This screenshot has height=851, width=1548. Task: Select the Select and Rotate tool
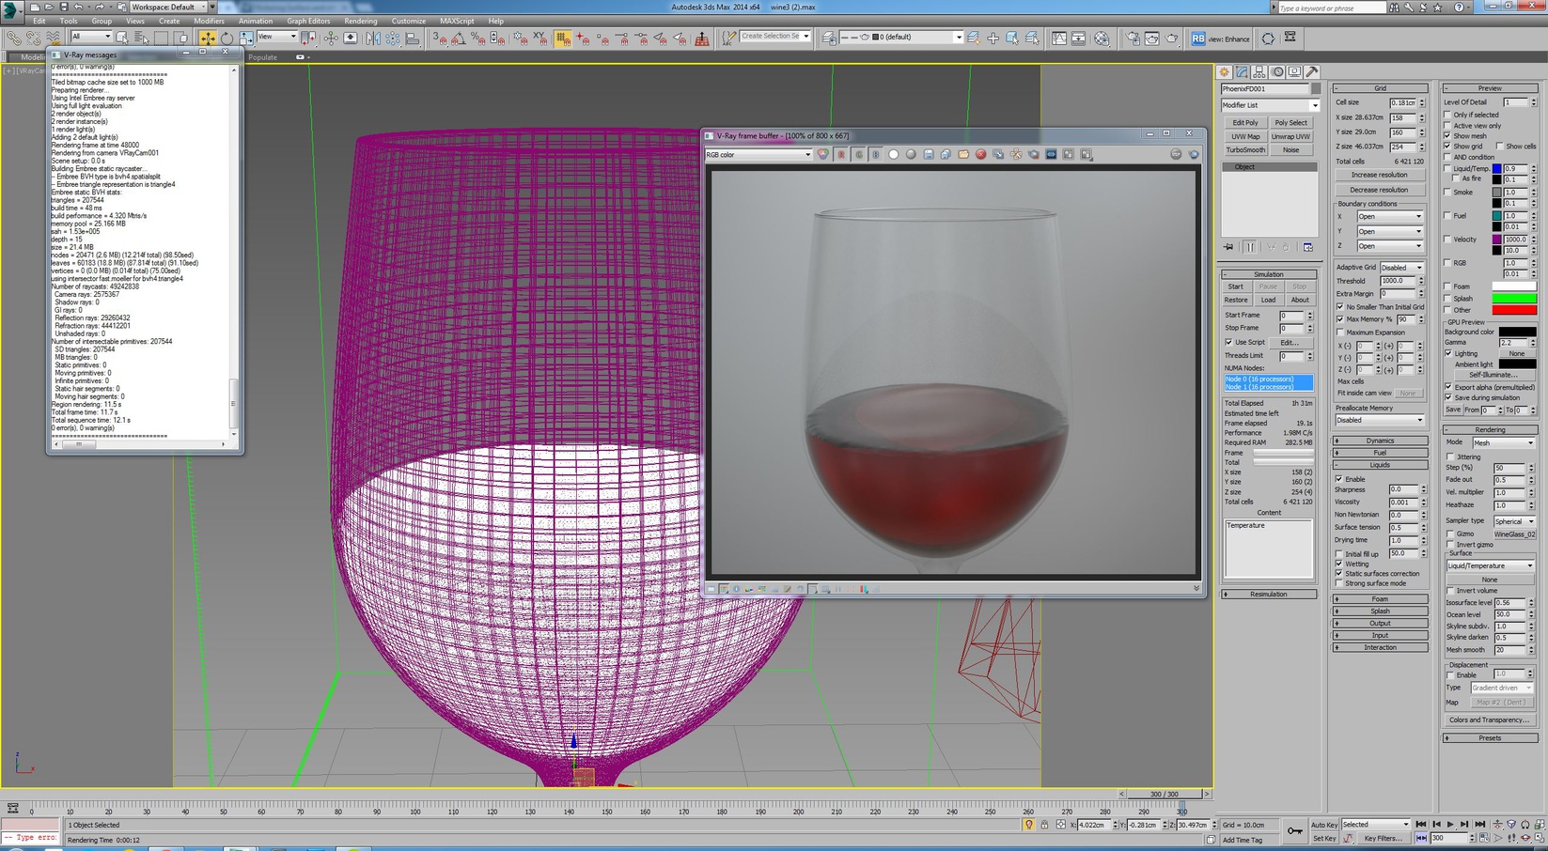point(227,39)
